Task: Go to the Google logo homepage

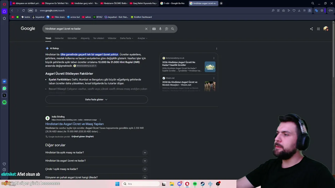Action: click(28, 29)
